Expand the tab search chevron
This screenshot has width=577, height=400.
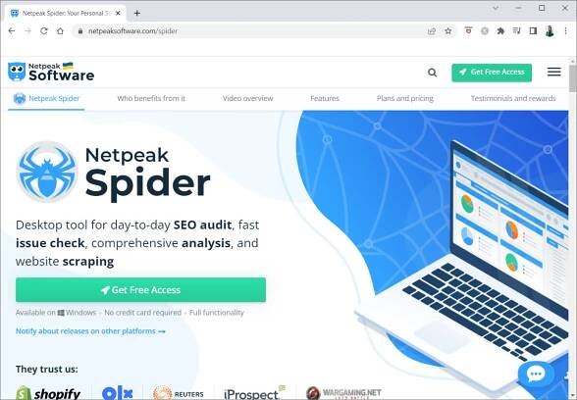tap(496, 8)
